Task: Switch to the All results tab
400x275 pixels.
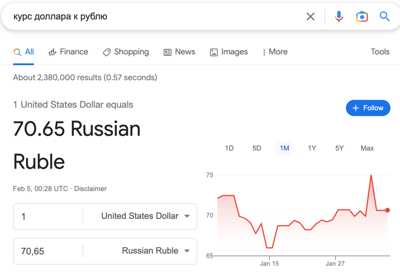Action: 24,52
